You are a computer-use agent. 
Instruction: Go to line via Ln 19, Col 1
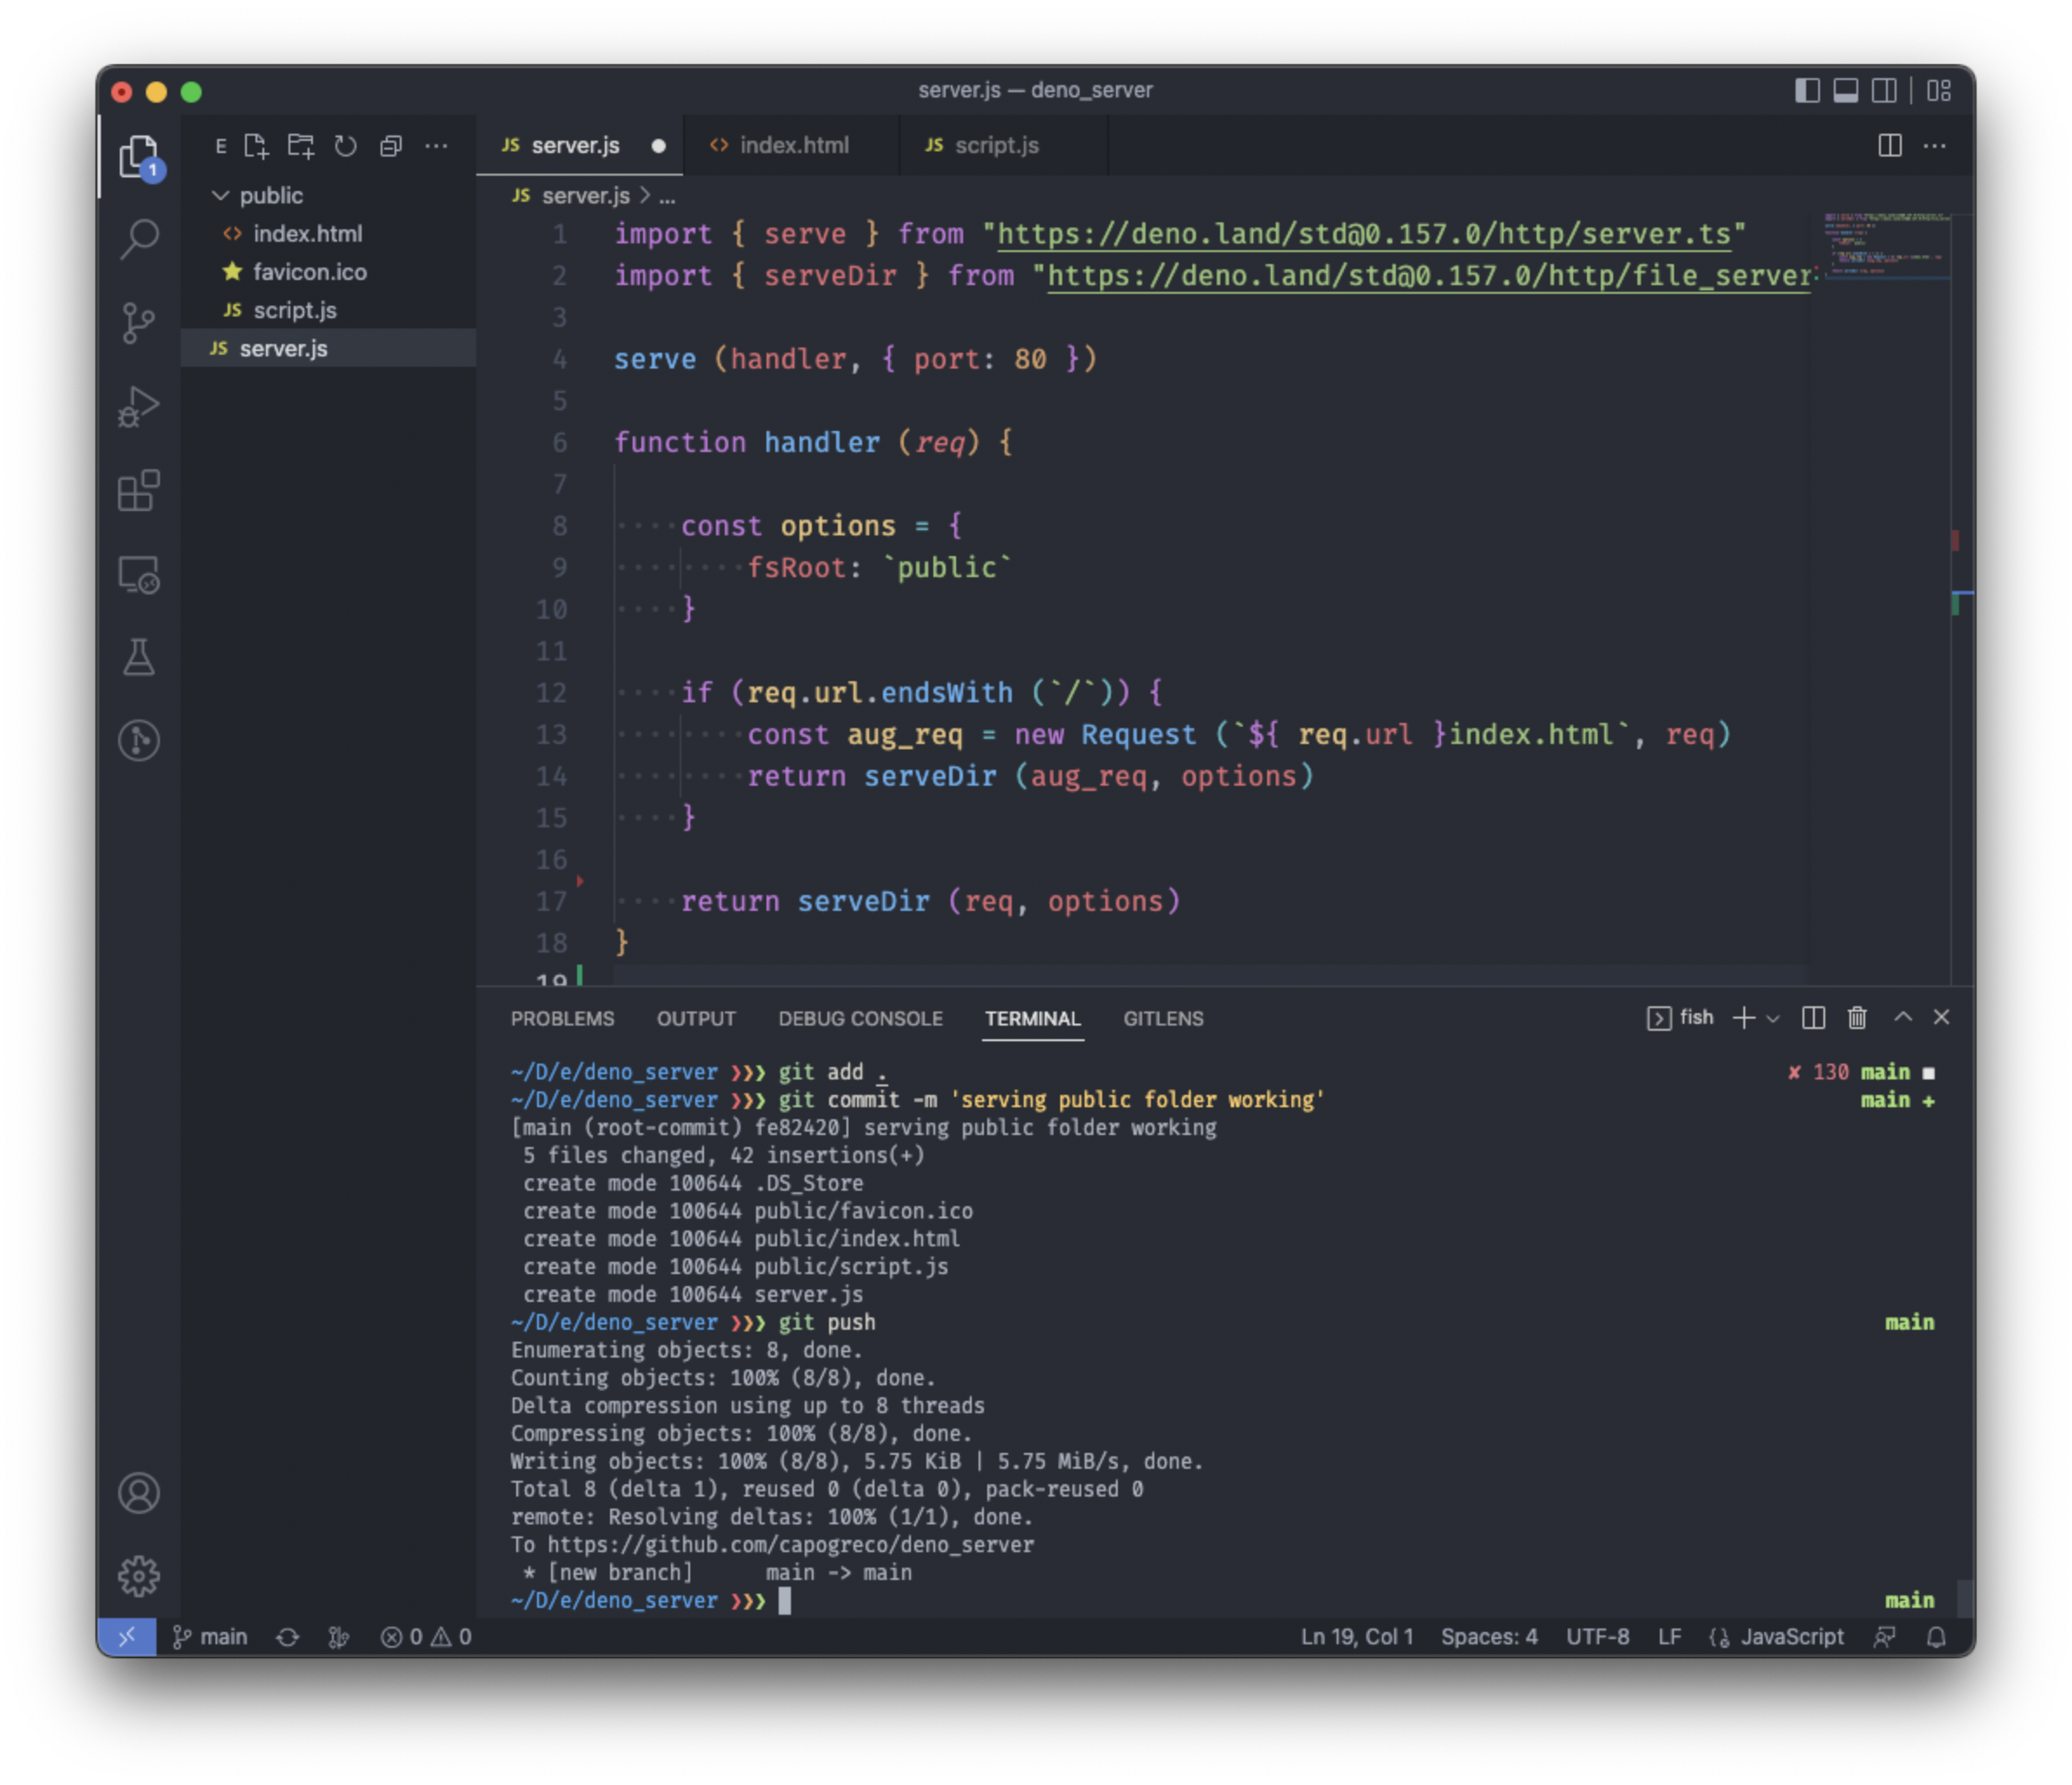click(1357, 1638)
